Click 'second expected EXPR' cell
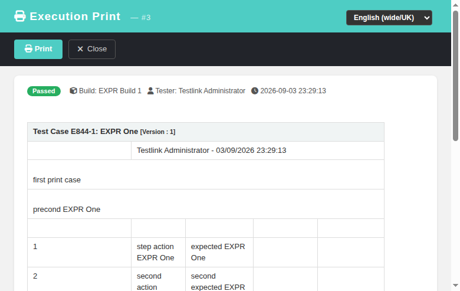 click(219, 279)
